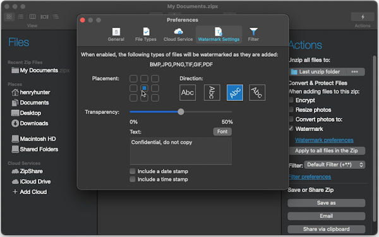Screen dimensions: 379x237
Task: Open the General preferences tab
Action: click(x=116, y=35)
